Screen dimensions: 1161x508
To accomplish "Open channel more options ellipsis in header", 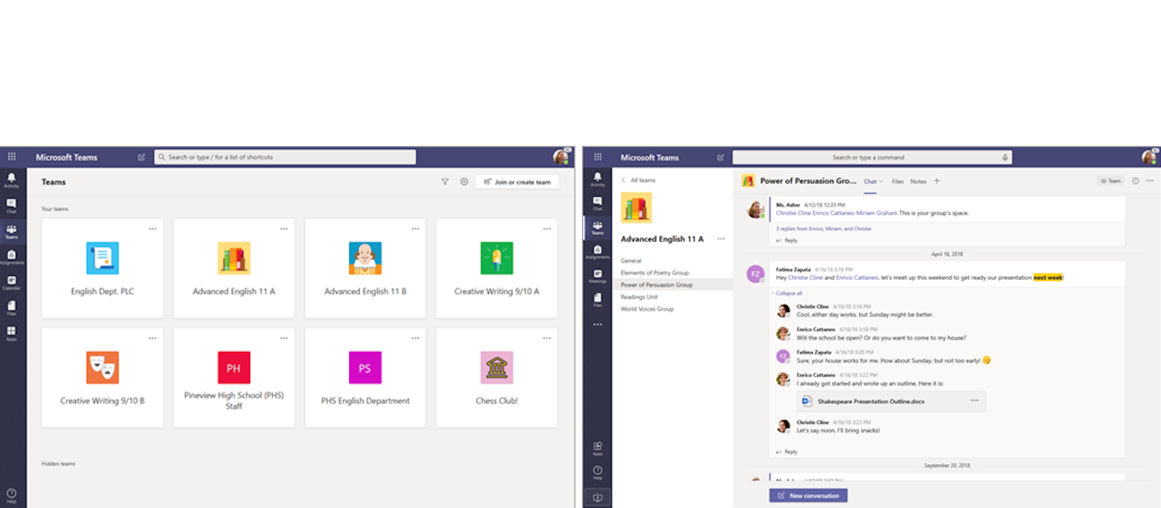I will (x=1149, y=181).
